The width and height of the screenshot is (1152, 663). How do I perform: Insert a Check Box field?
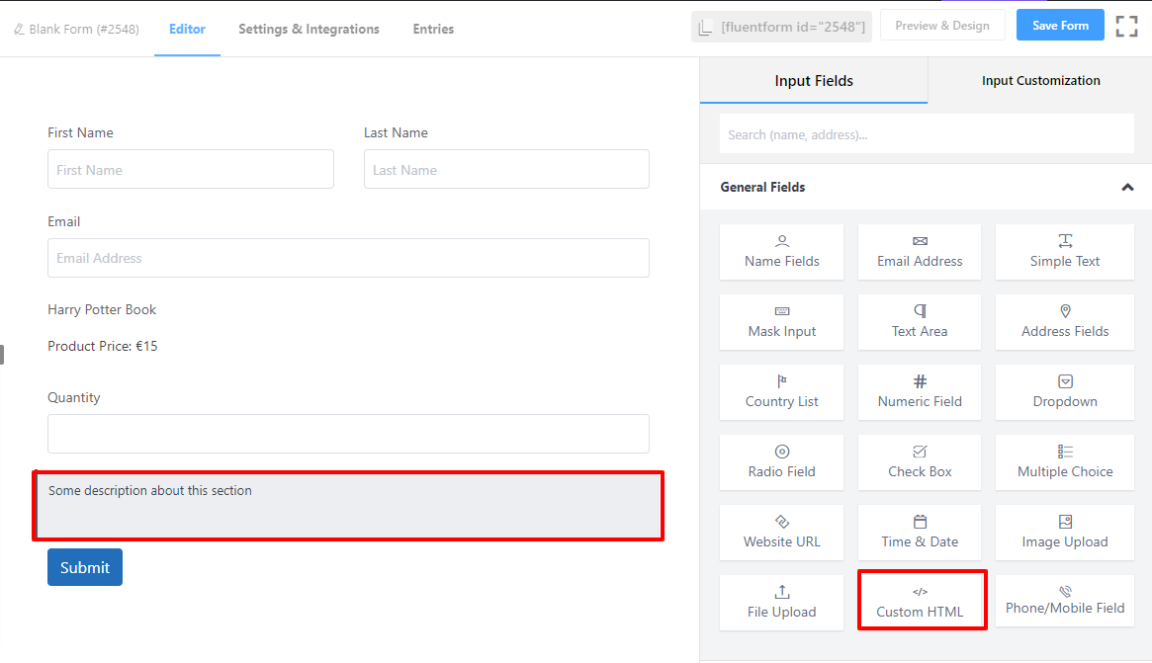pos(920,462)
